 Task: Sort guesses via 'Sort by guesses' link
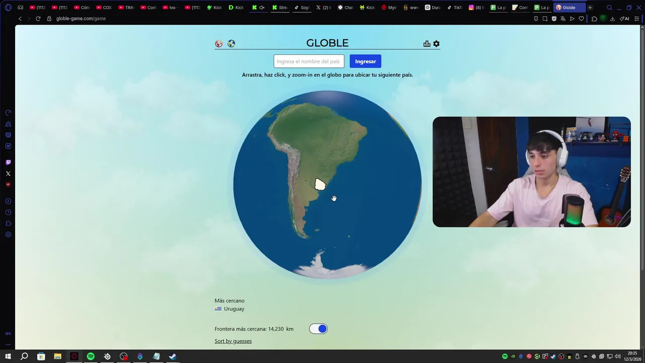(233, 341)
